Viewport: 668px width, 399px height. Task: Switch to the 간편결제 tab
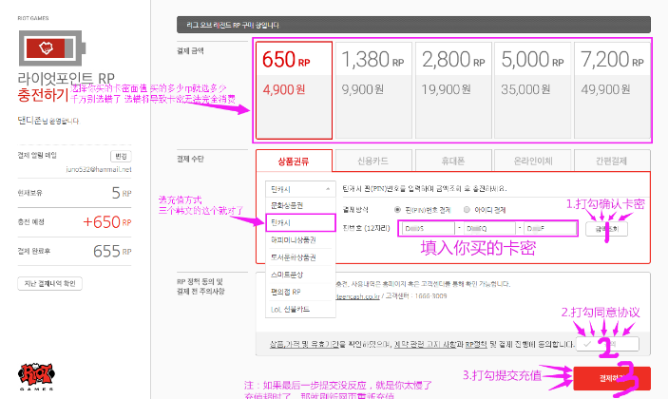point(612,161)
